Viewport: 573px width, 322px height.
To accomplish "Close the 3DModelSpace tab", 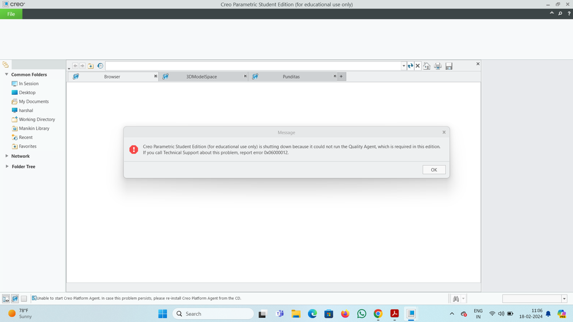I will 245,76.
